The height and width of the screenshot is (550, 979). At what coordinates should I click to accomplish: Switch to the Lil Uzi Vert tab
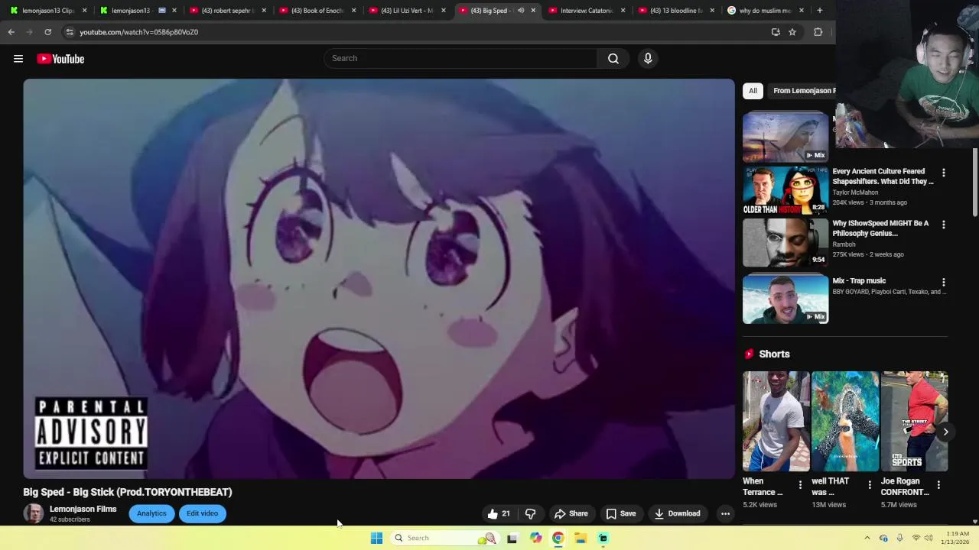[406, 11]
